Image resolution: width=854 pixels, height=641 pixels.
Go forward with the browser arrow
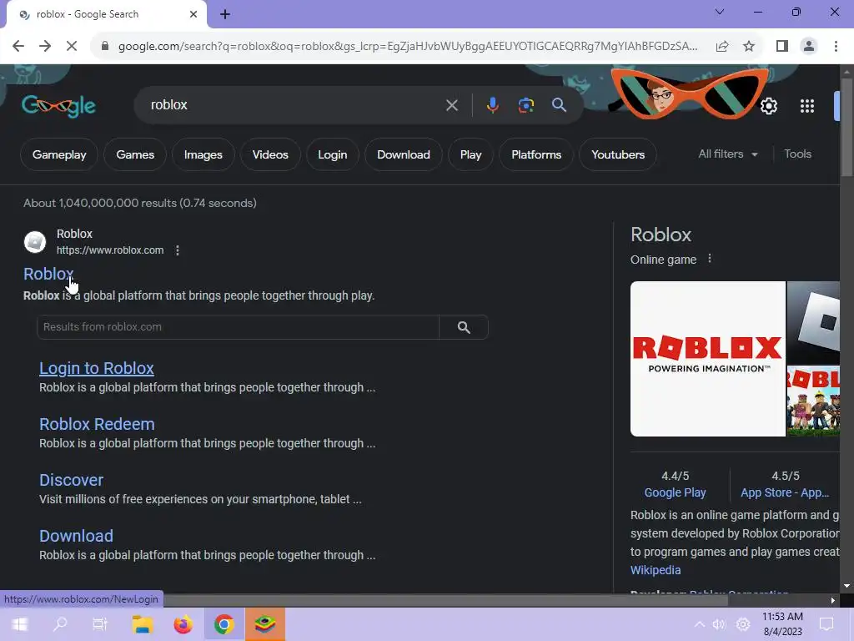point(45,46)
